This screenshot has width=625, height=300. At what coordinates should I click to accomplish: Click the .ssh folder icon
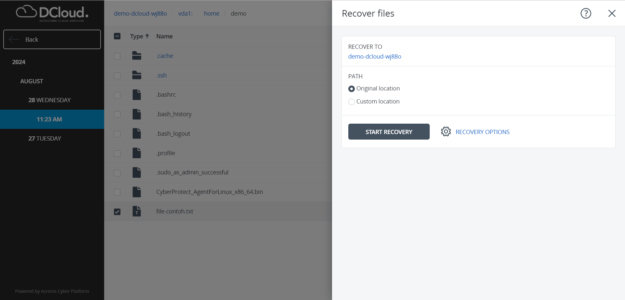tap(137, 75)
